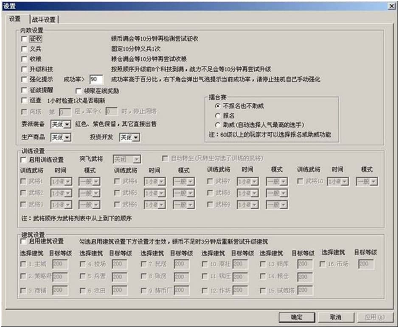Tick the 巡查 checkbox
This screenshot has height=328, width=399.
tap(24, 101)
